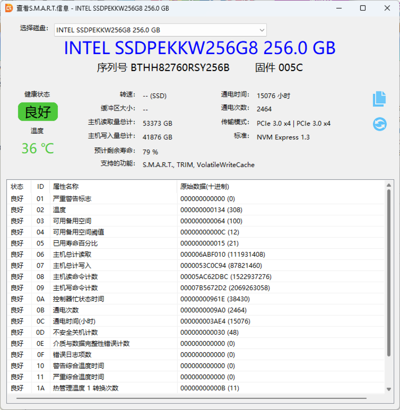The width and height of the screenshot is (400, 410).
Task: Select the 已用寿命百分比 row
Action: 196,243
